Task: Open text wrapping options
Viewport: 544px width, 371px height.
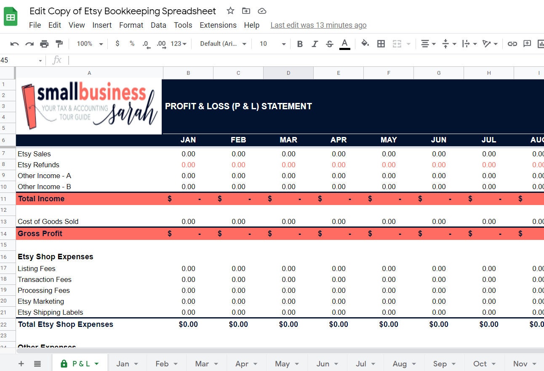Action: pos(469,44)
